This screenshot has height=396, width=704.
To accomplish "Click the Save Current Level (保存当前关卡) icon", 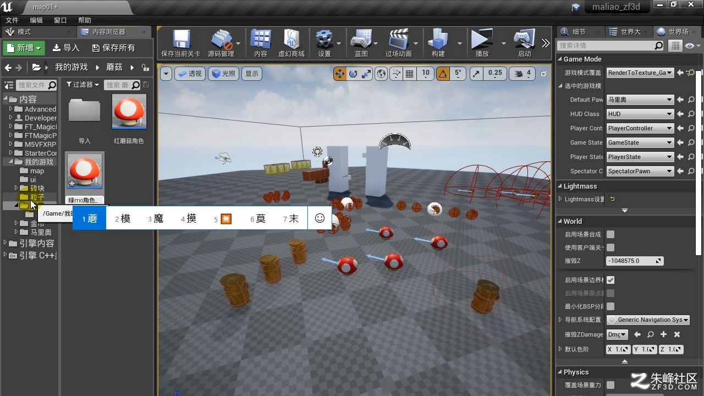I will [180, 43].
